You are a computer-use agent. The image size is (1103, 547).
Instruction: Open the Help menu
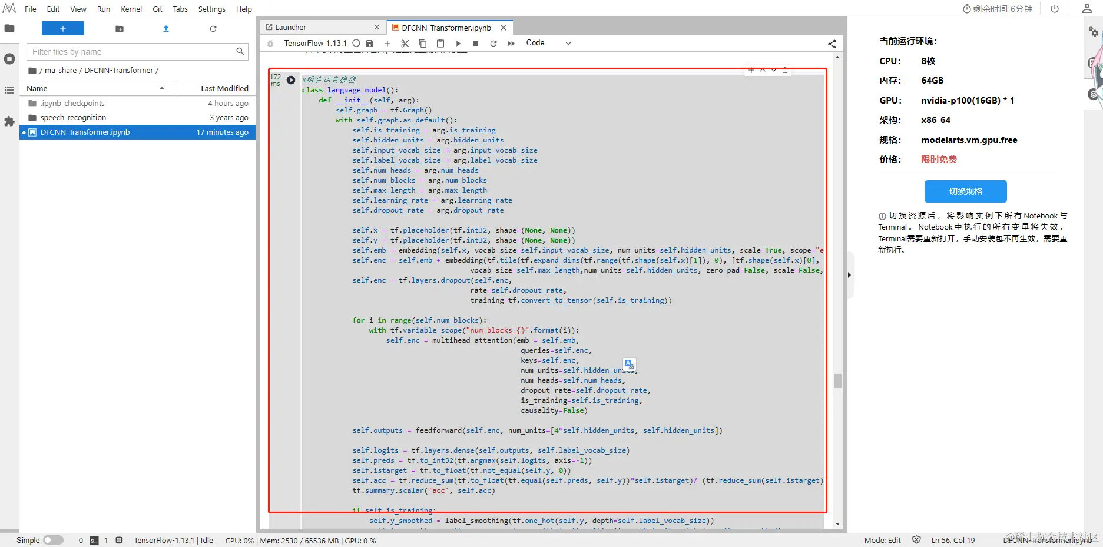tap(244, 9)
